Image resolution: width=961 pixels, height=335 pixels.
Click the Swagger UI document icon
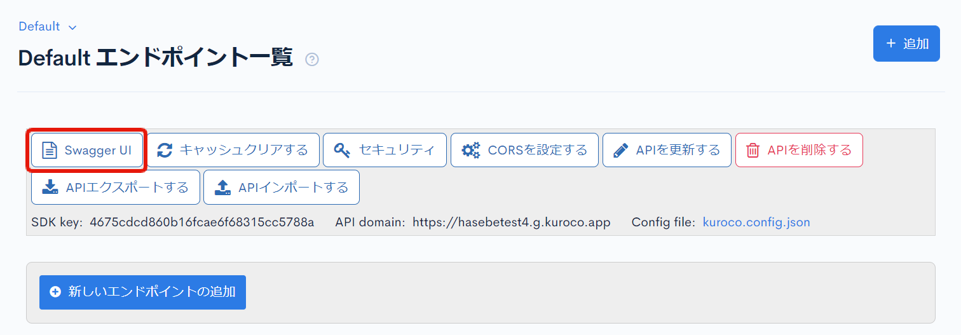(49, 150)
